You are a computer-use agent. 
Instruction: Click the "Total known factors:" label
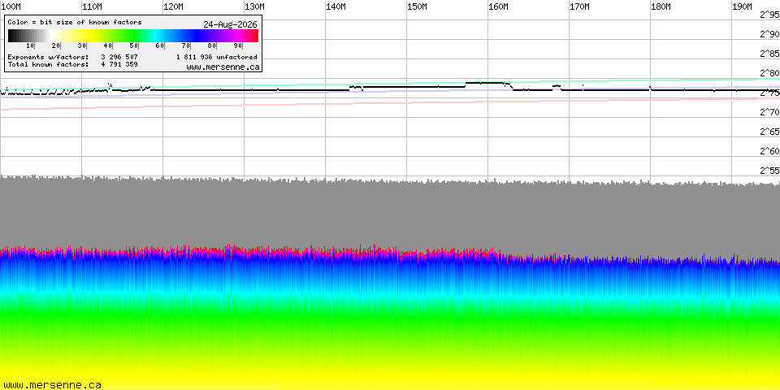coord(48,64)
